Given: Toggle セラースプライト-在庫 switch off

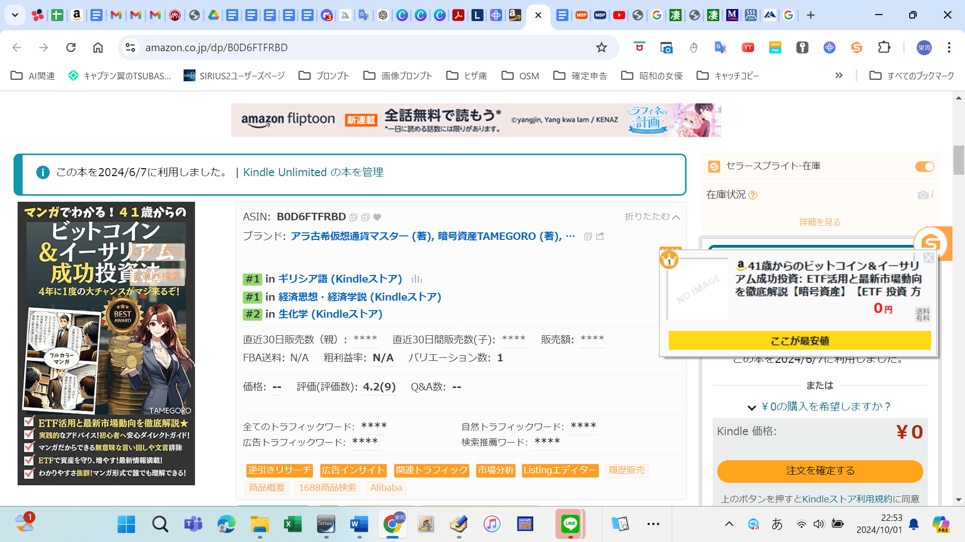Looking at the screenshot, I should (924, 166).
